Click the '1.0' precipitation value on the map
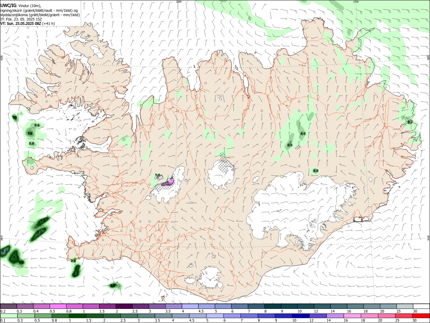Image resolution: width=430 pixels, height=323 pixels. 30,134
